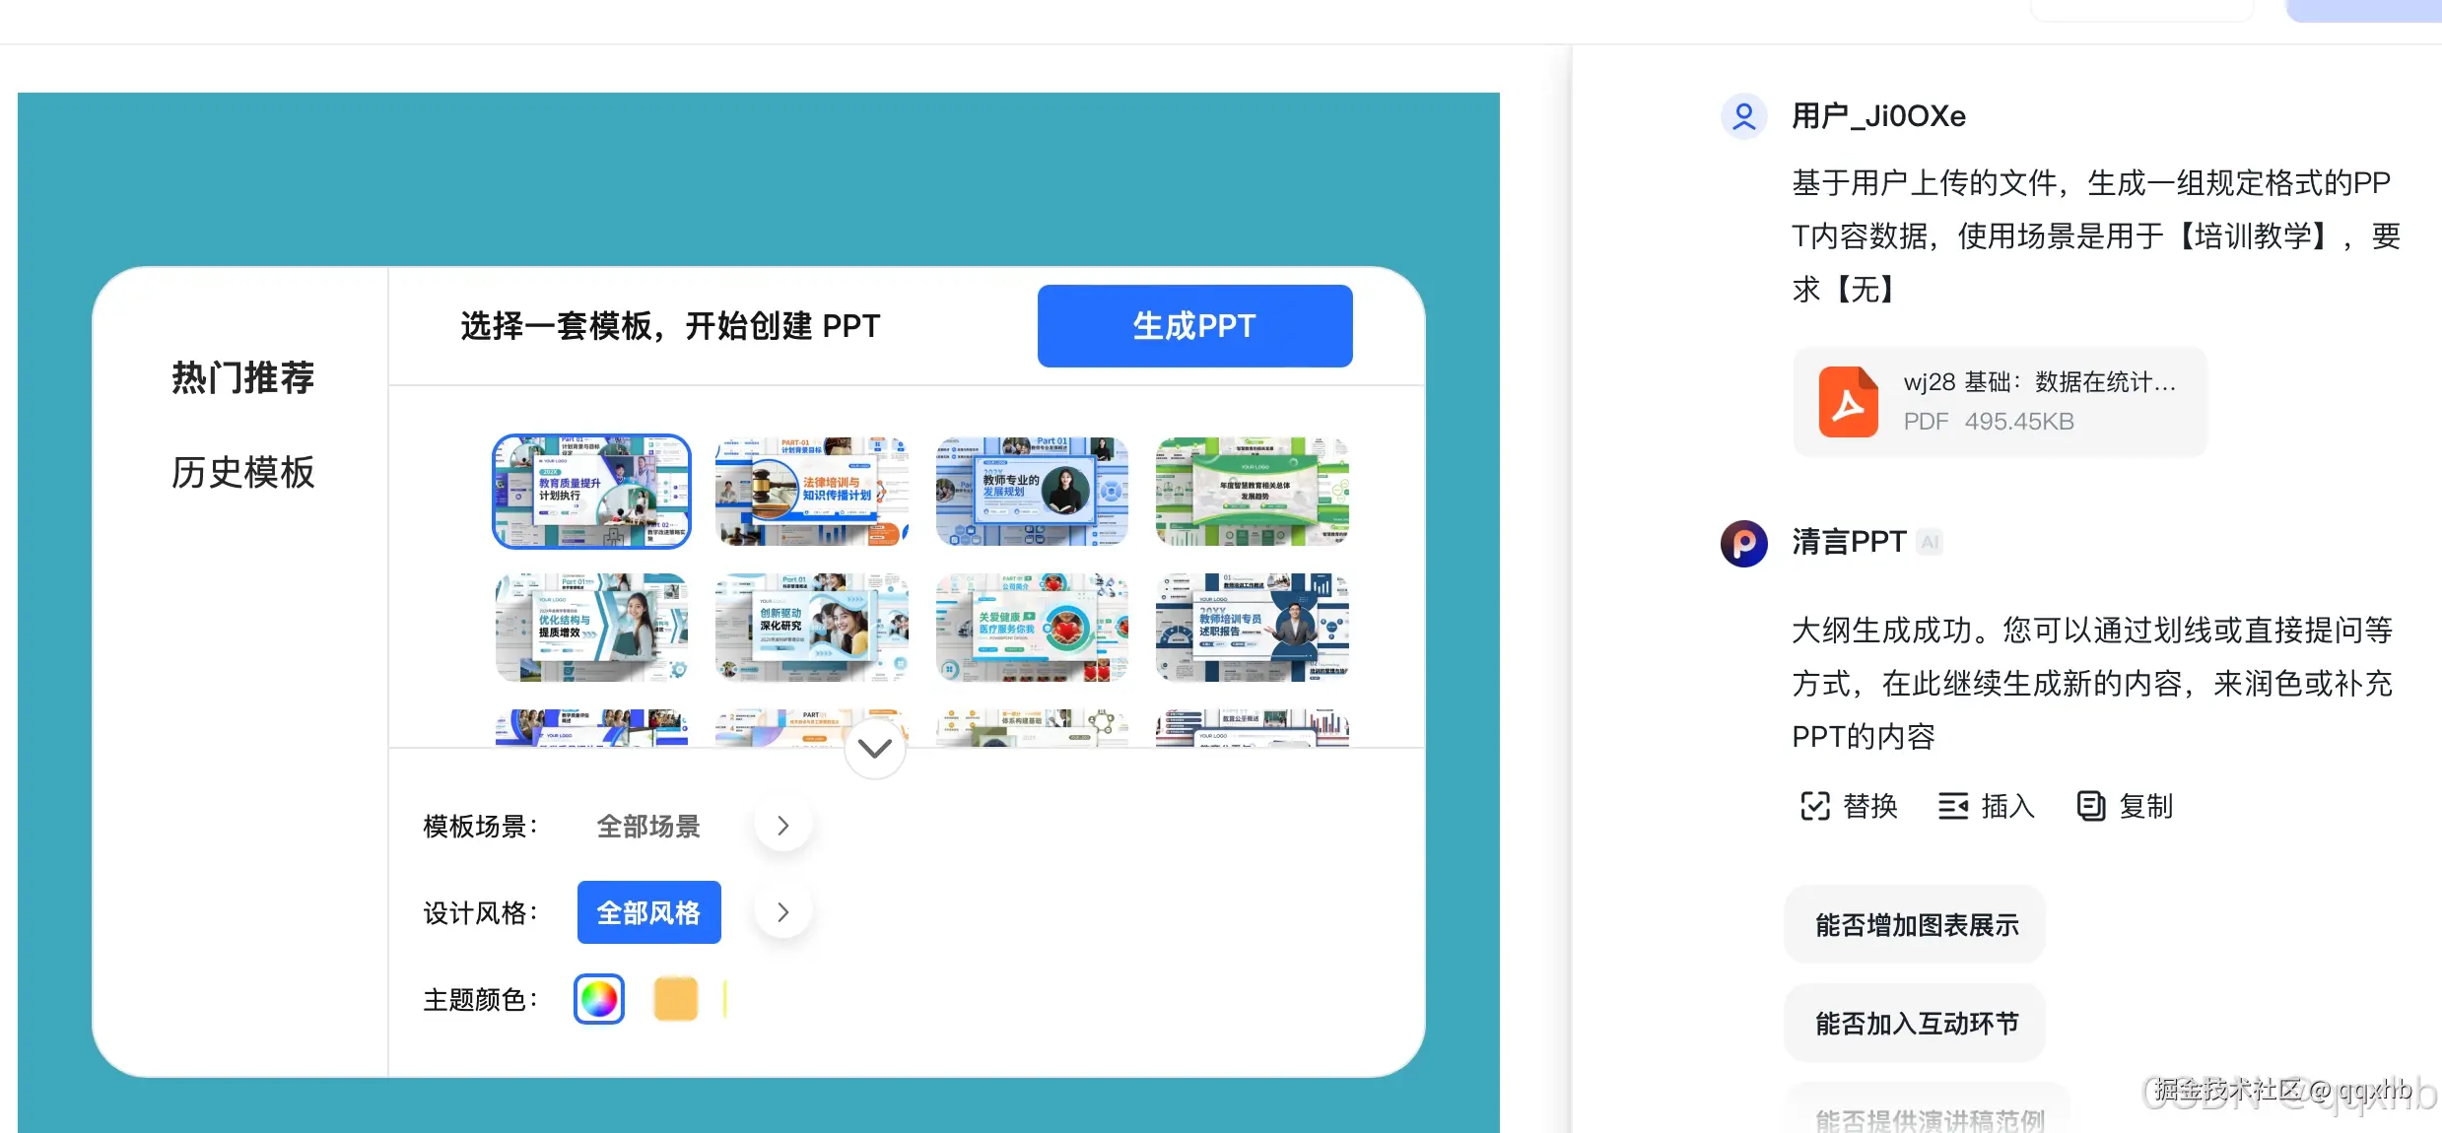
Task: Click the 用户_Ji0OXe user avatar icon
Action: click(1743, 115)
